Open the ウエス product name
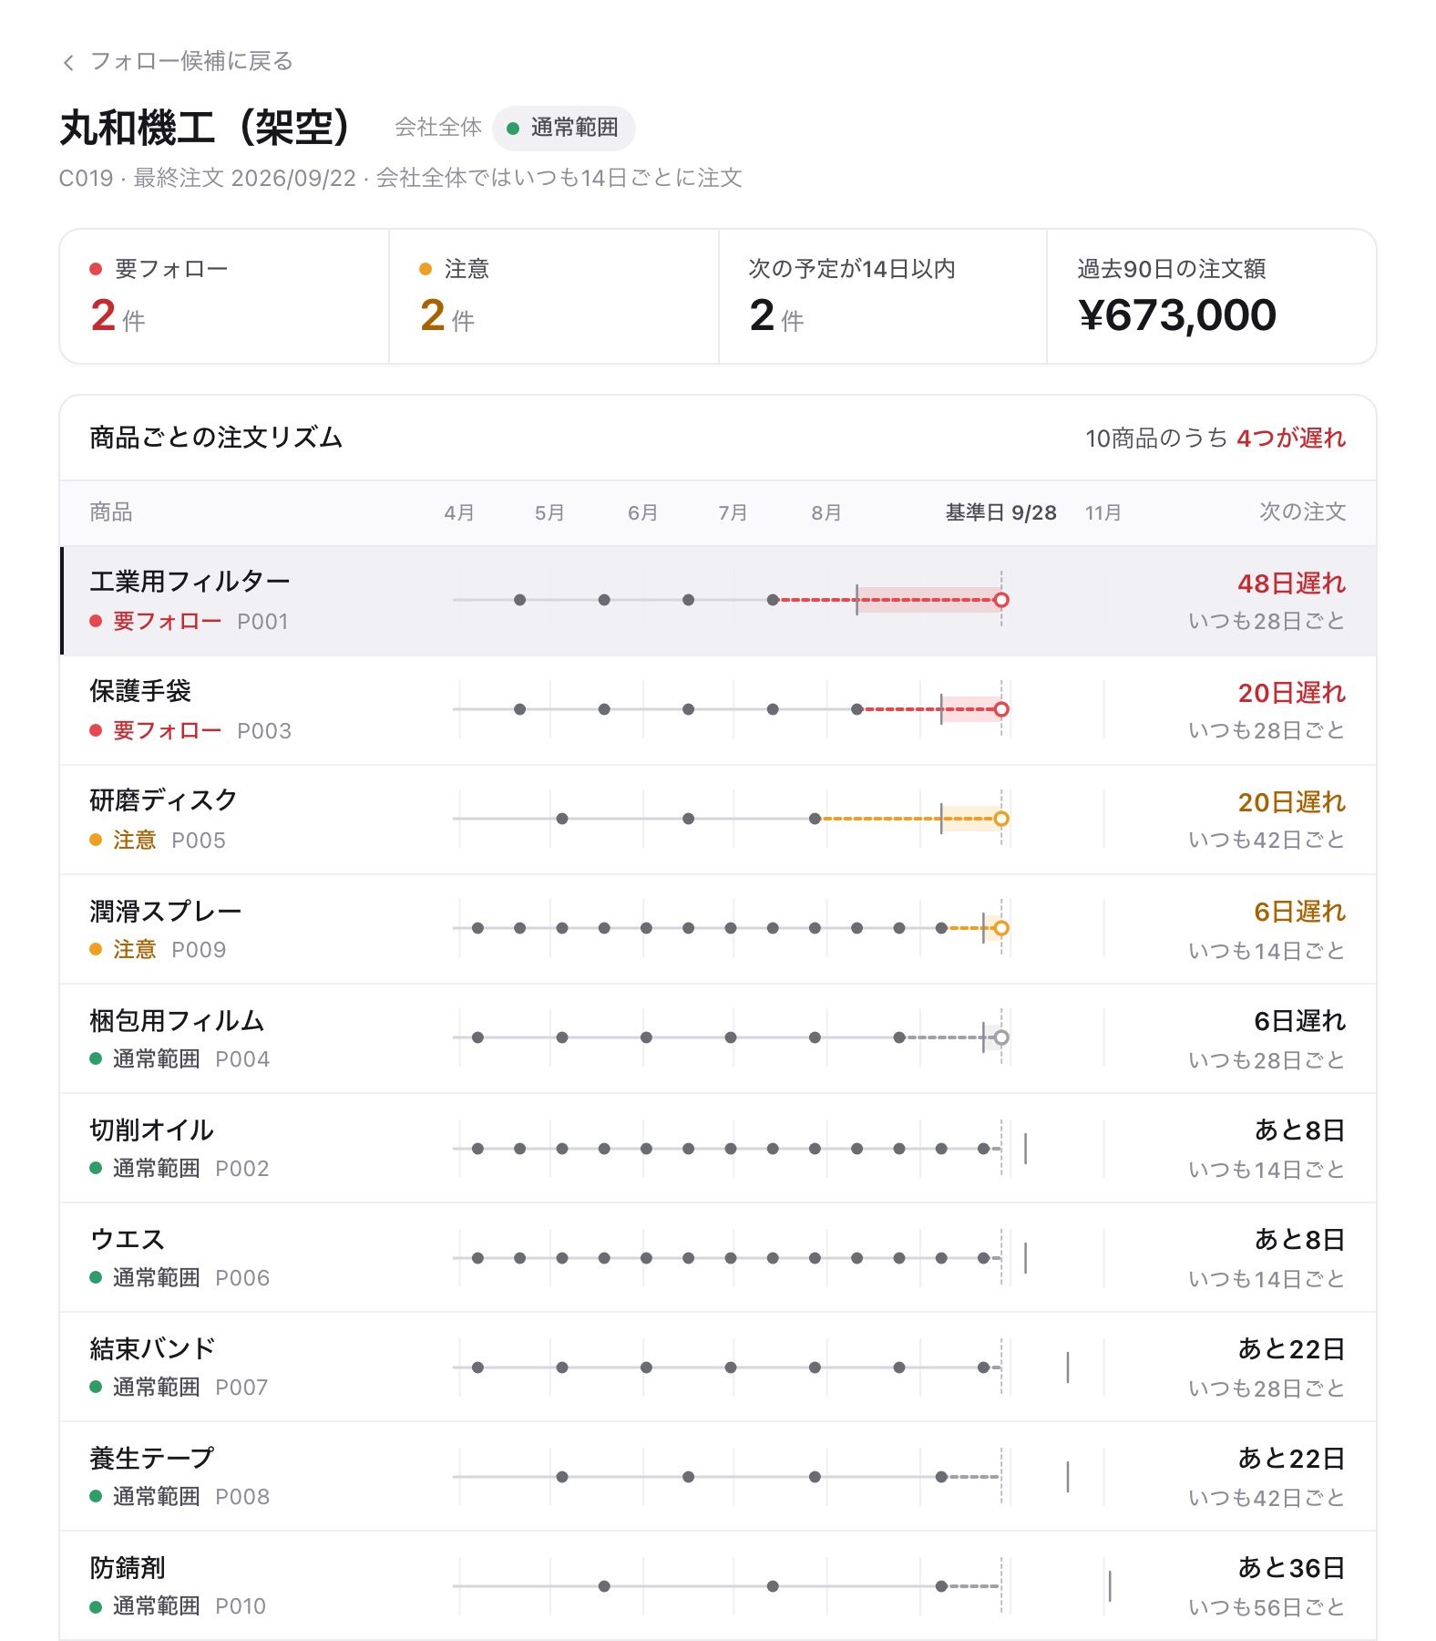 tap(127, 1240)
